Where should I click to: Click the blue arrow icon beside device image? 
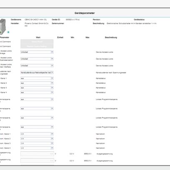point(8,32)
